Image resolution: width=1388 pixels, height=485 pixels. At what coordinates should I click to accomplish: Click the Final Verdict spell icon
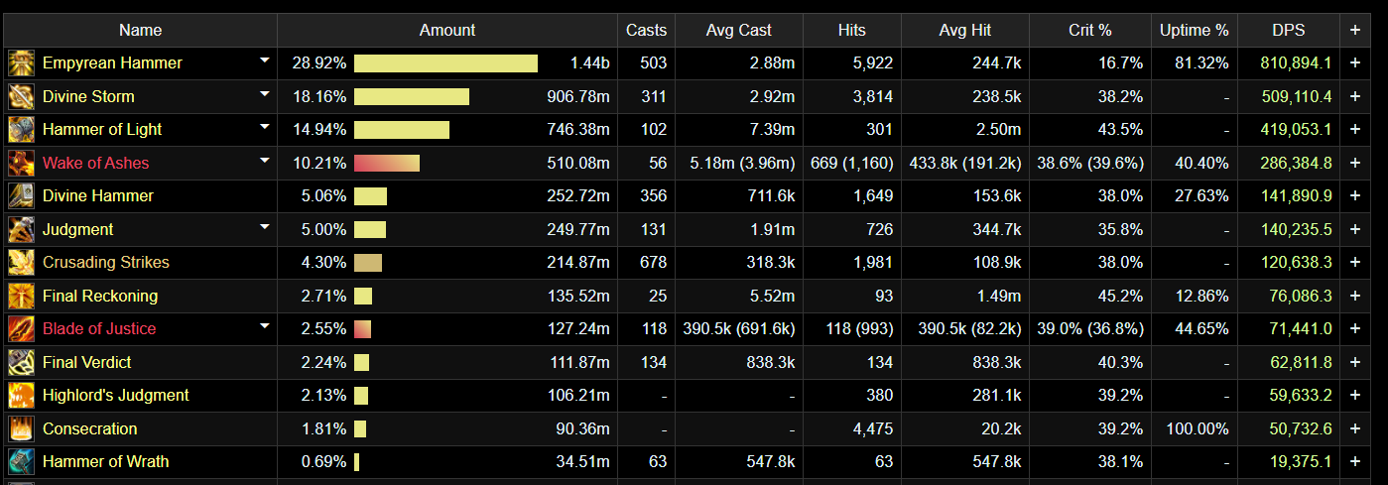click(x=21, y=362)
